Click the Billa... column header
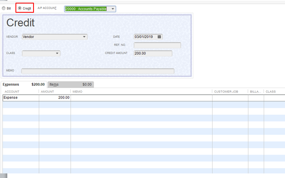Screen dimensions: 285x178 256,91
